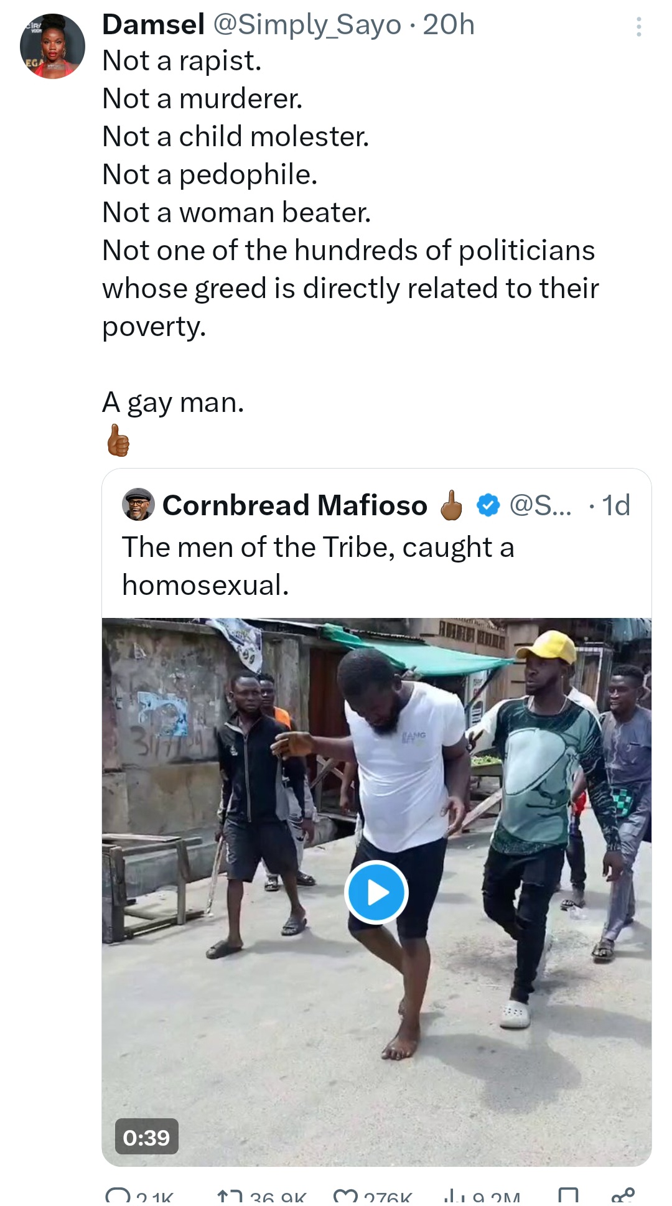Click the blue verified badge
The width and height of the screenshot is (672, 1206).
pyautogui.click(x=488, y=505)
